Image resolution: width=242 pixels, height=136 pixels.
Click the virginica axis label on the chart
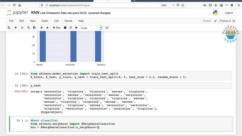[101, 65]
